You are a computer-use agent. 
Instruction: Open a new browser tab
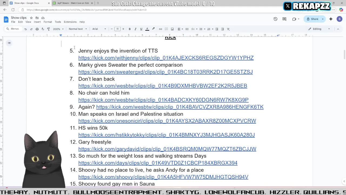pos(98,3)
